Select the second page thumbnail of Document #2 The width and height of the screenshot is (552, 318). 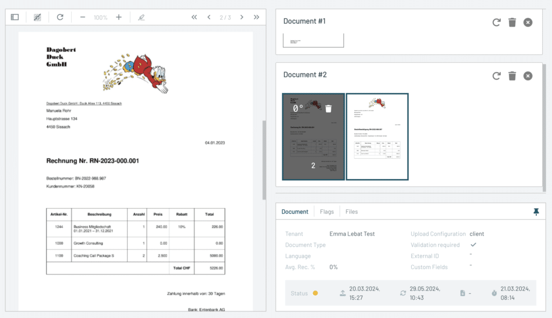(x=377, y=136)
